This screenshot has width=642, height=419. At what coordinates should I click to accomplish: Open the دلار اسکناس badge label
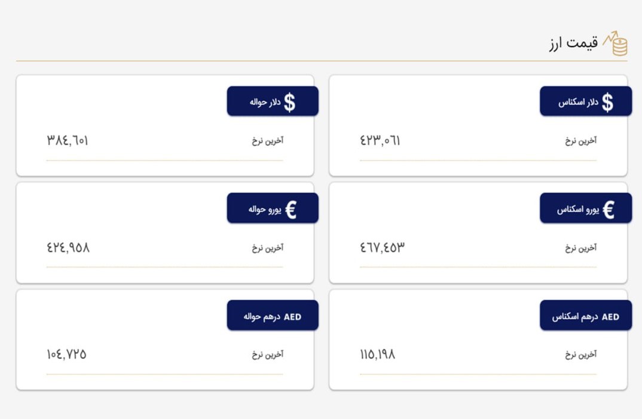click(578, 102)
